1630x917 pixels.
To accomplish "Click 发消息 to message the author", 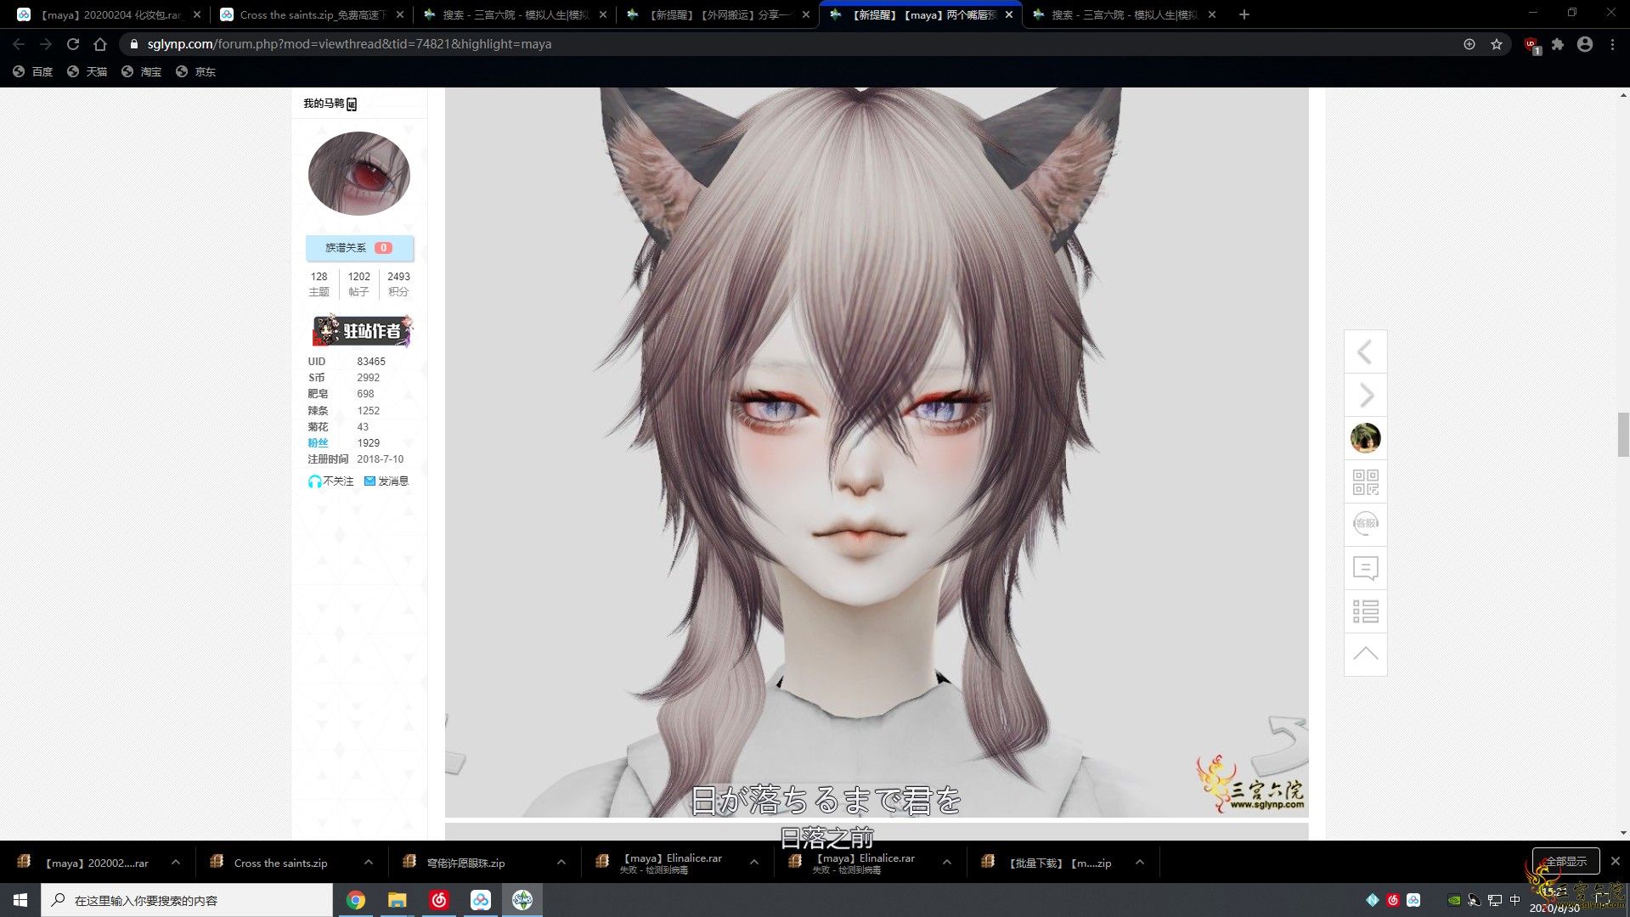I will point(386,481).
